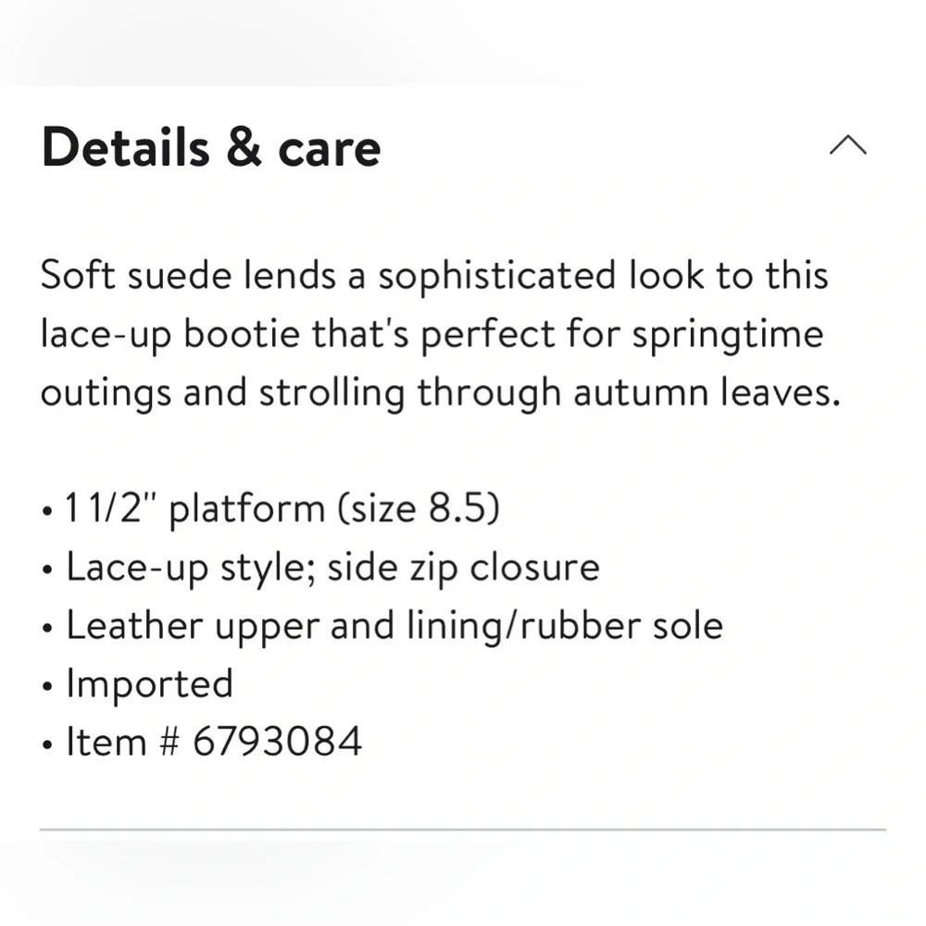Collapse the Details & care section chevron
Screen dimensions: 926x926
coord(848,146)
